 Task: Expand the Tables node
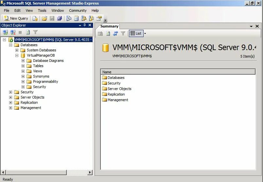[x=23, y=66]
